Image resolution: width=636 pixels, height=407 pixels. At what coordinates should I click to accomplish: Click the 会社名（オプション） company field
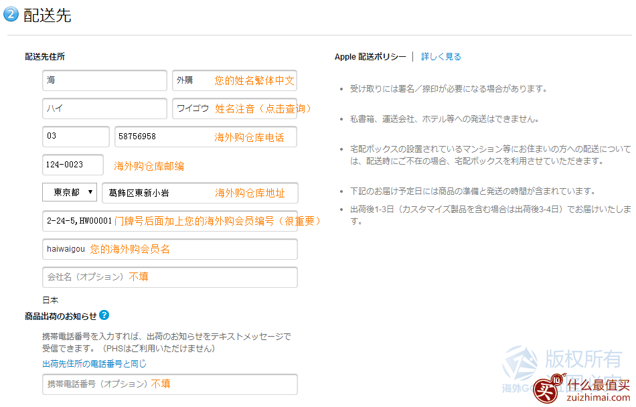point(170,277)
